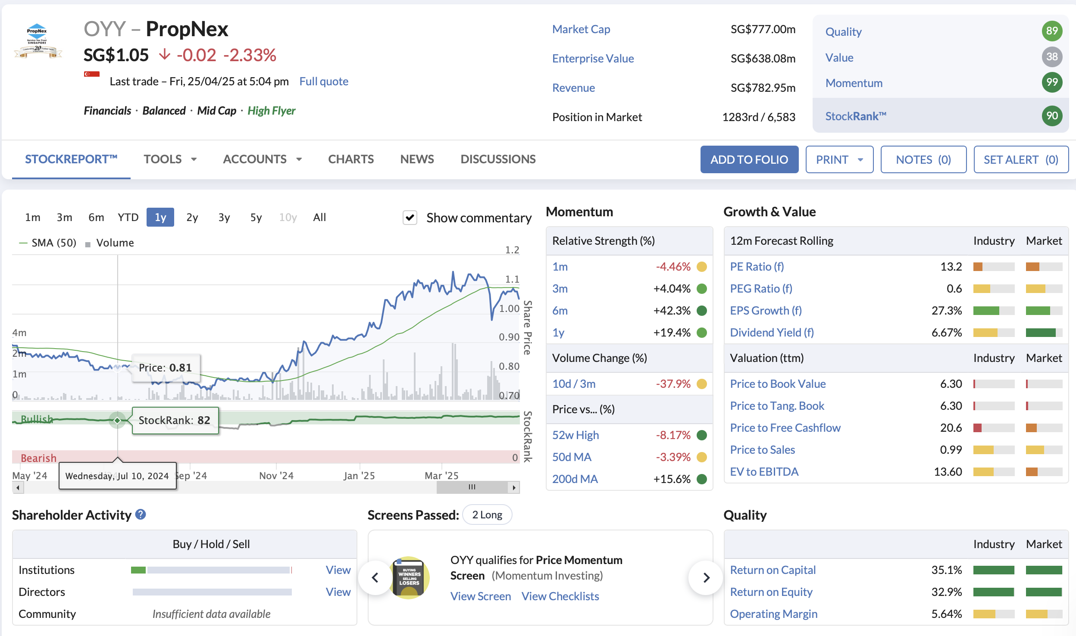Image resolution: width=1076 pixels, height=636 pixels.
Task: Click the ADD TO FOLIO button
Action: point(749,159)
